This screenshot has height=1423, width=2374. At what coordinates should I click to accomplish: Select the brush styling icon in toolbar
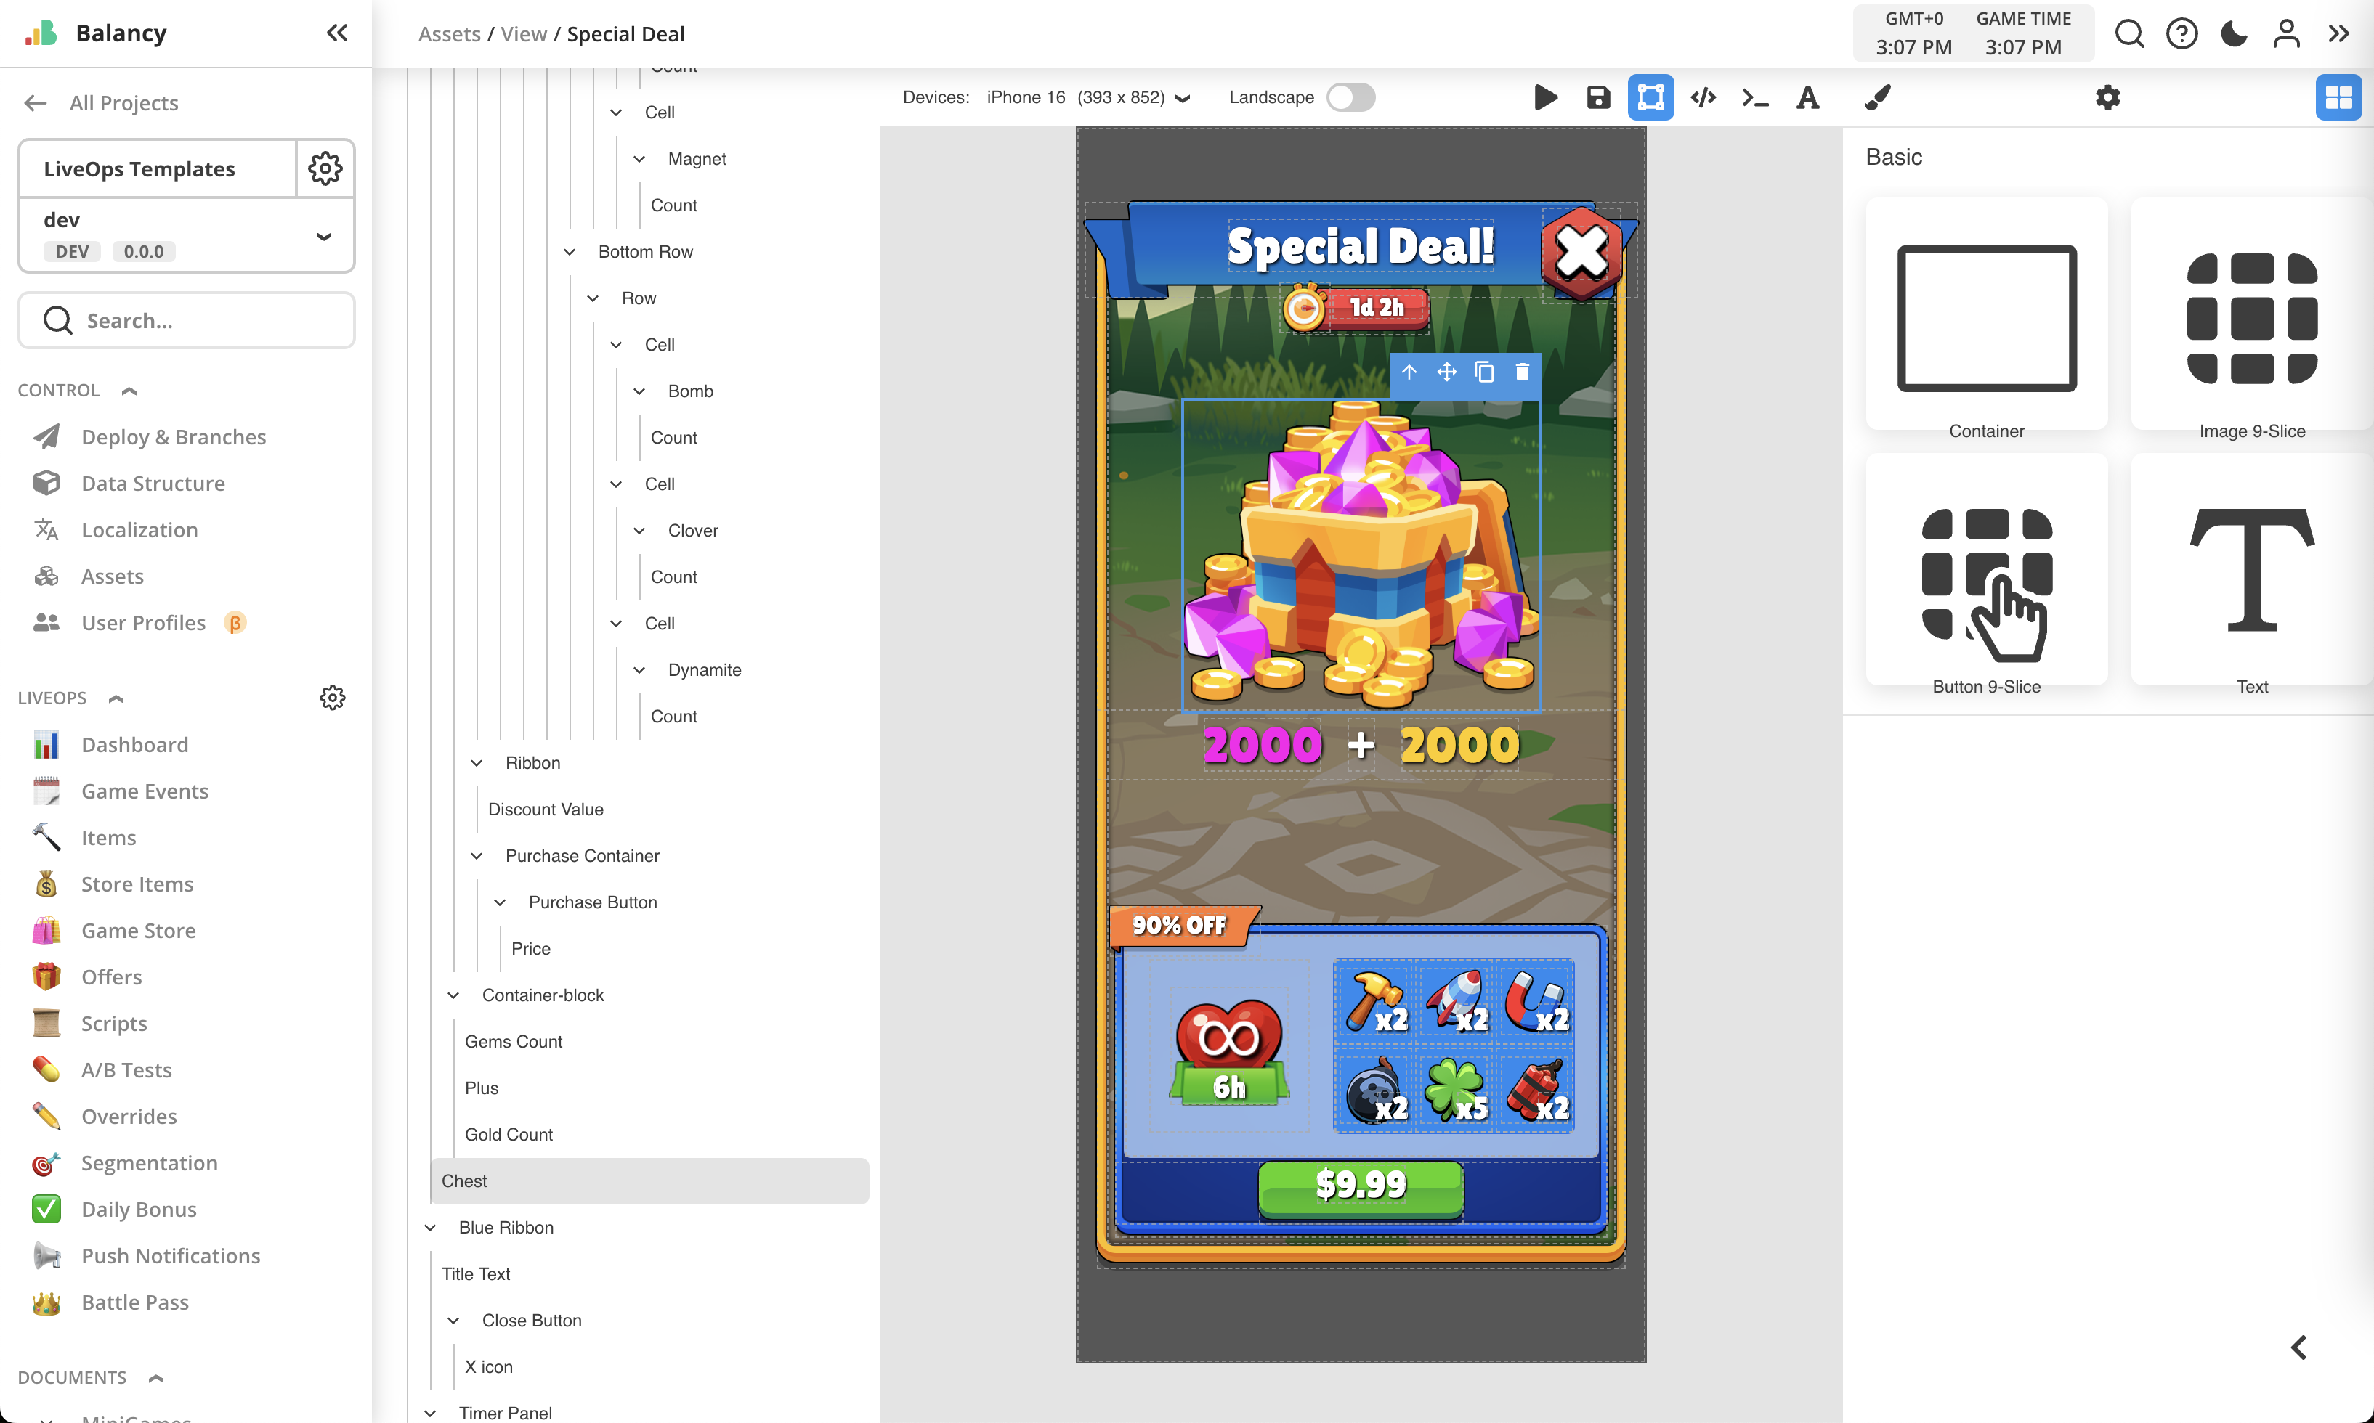pos(1878,97)
